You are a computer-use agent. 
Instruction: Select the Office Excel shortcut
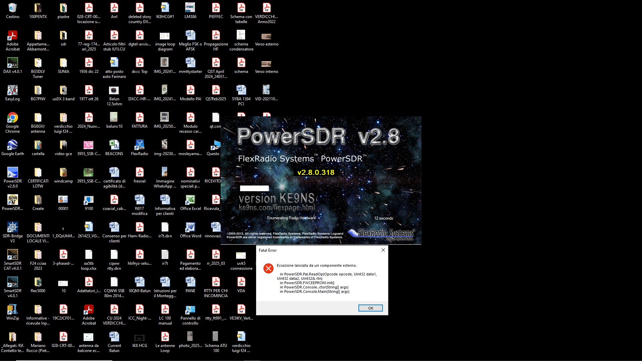[x=191, y=203]
